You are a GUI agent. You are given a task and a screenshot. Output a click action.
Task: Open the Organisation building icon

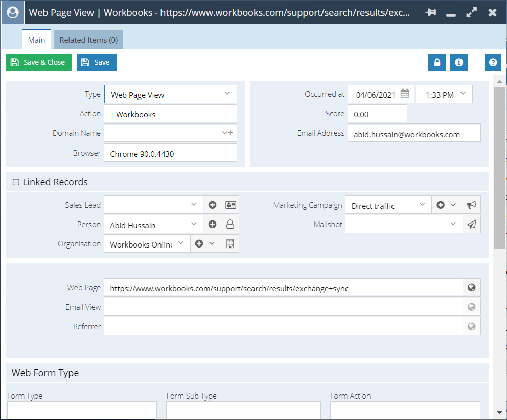point(230,244)
